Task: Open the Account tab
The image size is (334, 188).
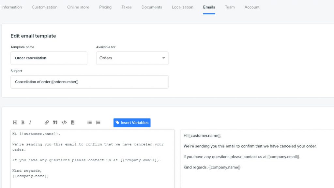Action: [252, 7]
